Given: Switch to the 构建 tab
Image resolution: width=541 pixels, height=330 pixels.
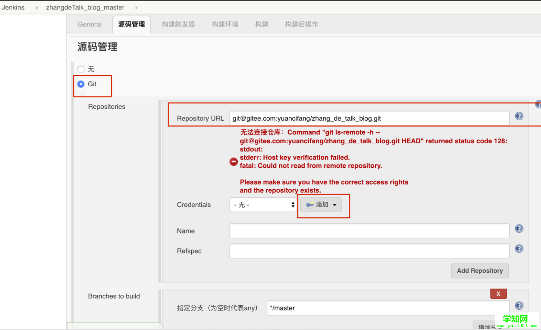Looking at the screenshot, I should pos(262,24).
